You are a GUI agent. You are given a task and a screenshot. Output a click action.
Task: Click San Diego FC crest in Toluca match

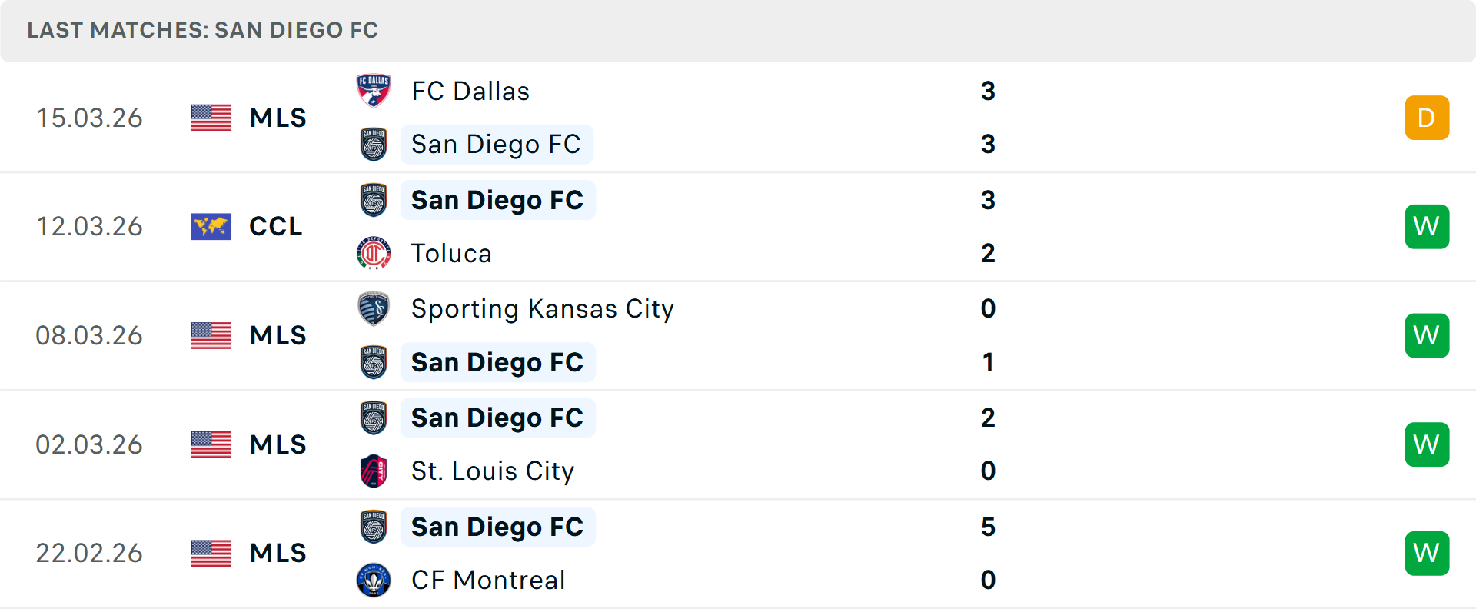(x=374, y=200)
